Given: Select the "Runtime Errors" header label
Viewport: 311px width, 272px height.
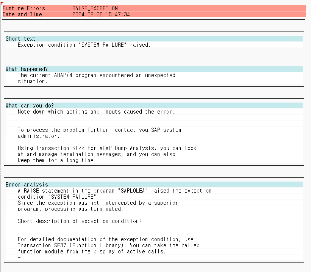Looking at the screenshot, I should pyautogui.click(x=24, y=8).
